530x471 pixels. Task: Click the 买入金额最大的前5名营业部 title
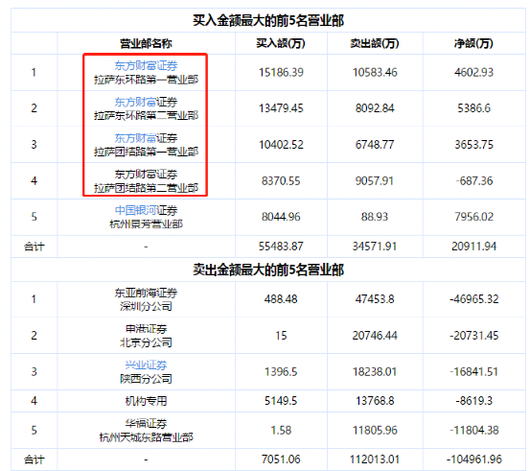268,21
